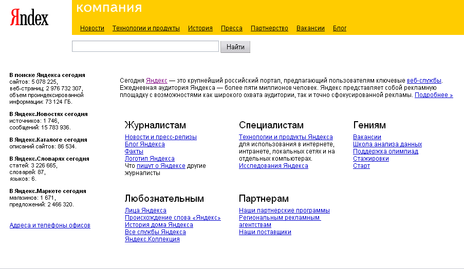The width and height of the screenshot is (464, 269).
Task: Click the Любознательным heading
Action: (x=164, y=198)
